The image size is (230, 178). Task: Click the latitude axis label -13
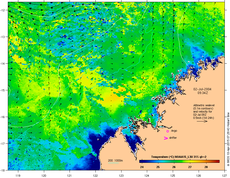point(3,37)
